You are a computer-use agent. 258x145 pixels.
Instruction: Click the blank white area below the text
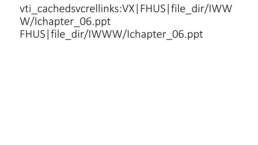click(129, 92)
